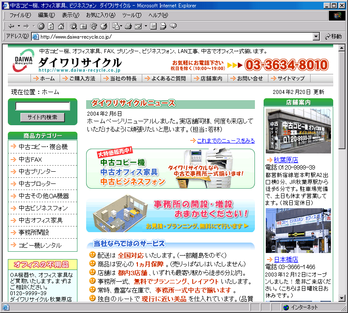Click the lined document toolbar icon

pyautogui.click(x=153, y=26)
